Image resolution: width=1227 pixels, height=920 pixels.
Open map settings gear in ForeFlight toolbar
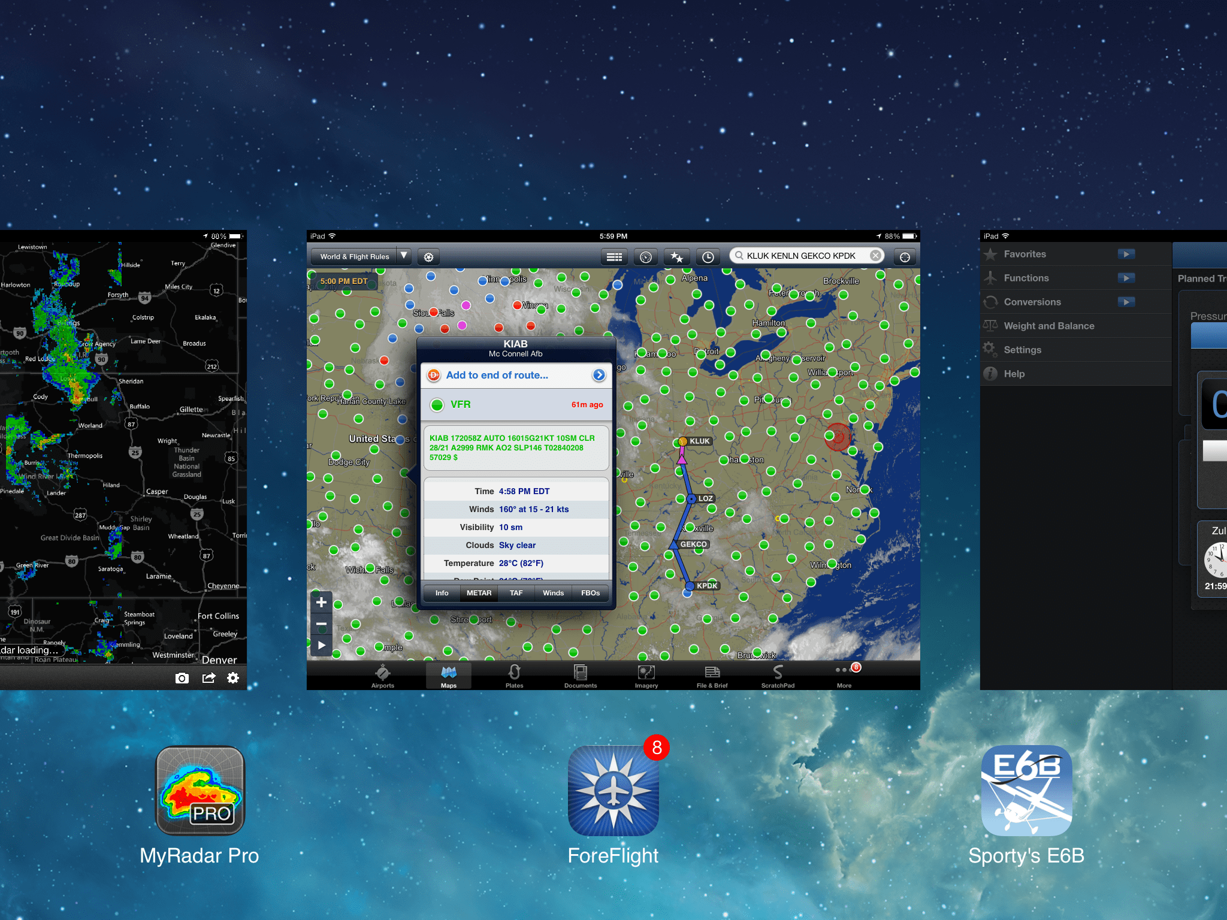[428, 257]
